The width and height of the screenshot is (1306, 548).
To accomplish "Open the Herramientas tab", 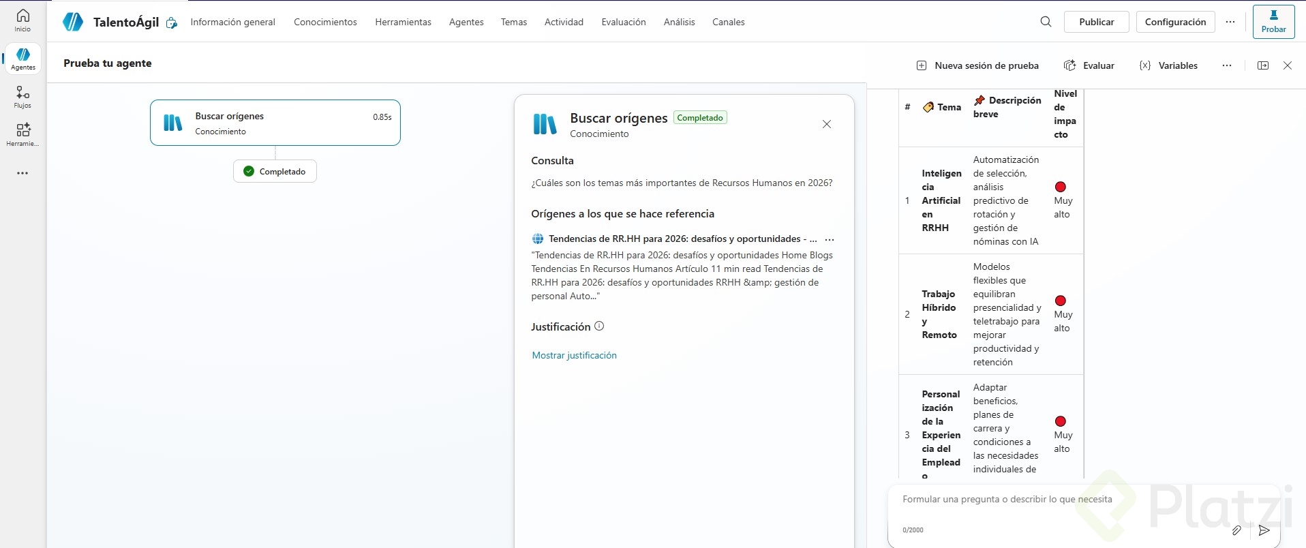I will point(404,22).
